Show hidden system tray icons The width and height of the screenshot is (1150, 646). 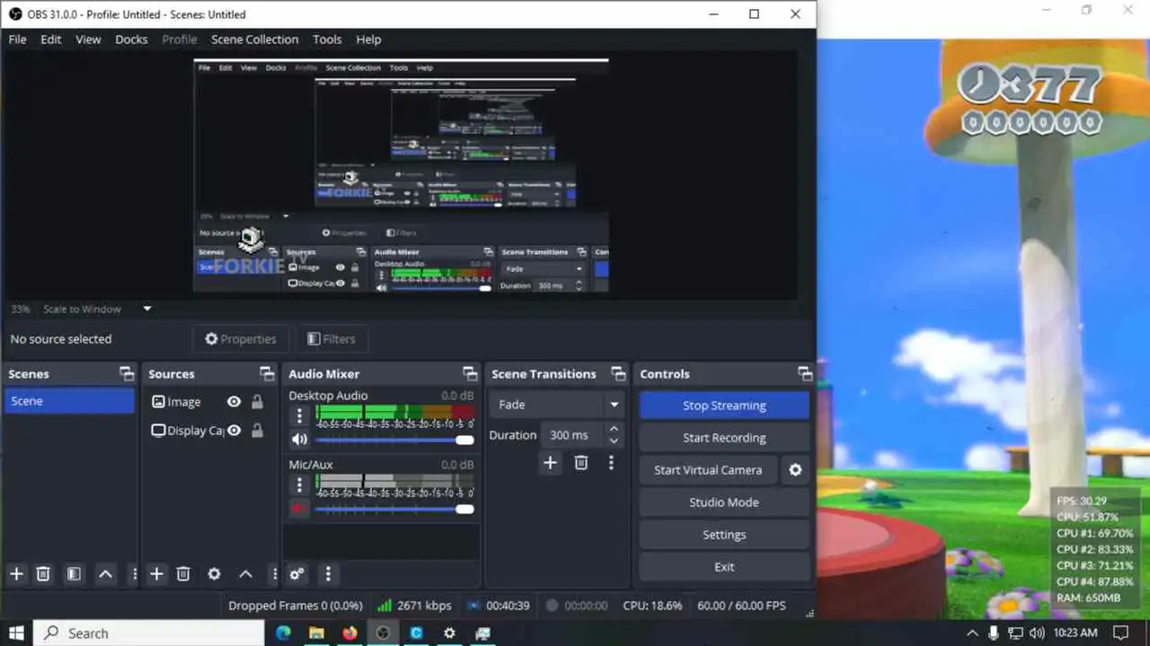tap(972, 633)
